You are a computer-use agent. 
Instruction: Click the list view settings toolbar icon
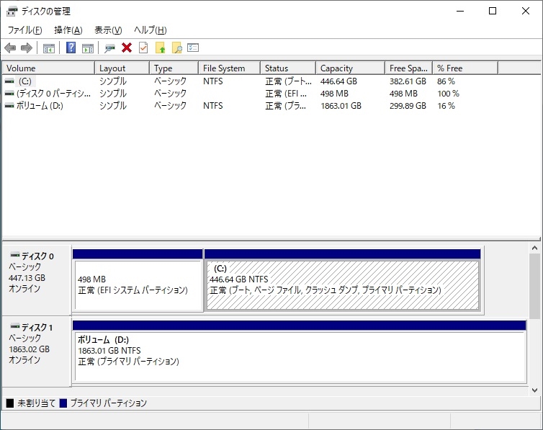click(193, 48)
